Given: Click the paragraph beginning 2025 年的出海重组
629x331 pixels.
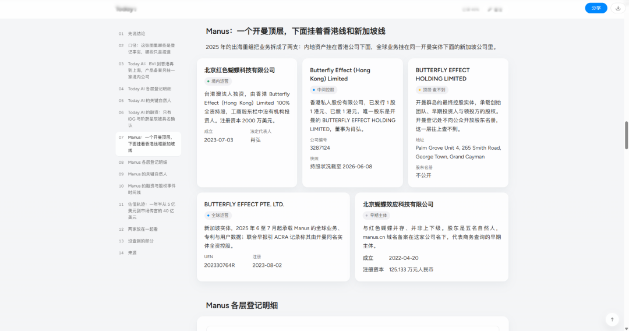Looking at the screenshot, I should click(x=352, y=47).
